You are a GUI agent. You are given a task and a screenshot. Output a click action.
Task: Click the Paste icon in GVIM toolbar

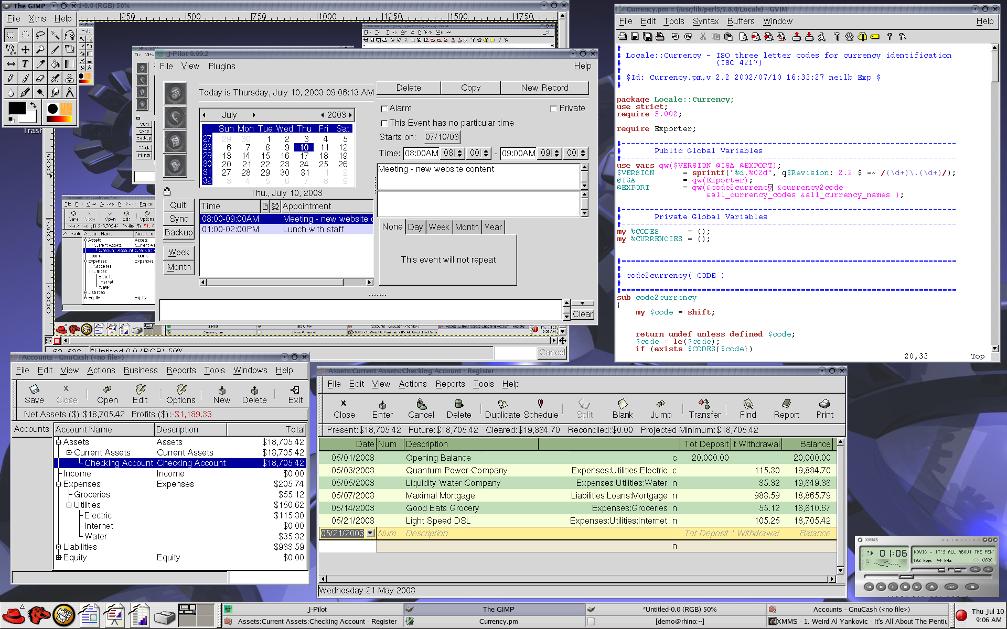pos(729,37)
